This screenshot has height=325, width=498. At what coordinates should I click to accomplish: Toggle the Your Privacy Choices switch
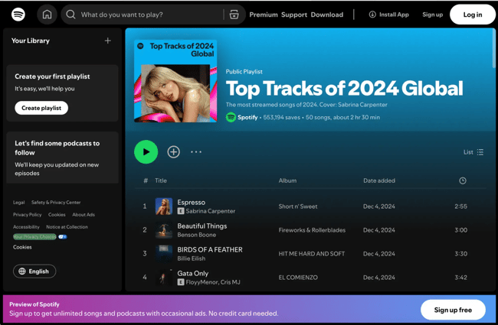[63, 237]
